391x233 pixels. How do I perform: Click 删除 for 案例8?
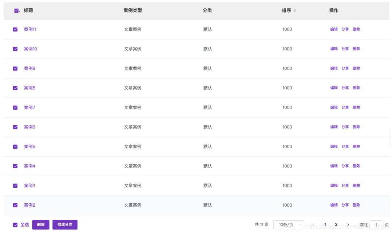click(356, 88)
